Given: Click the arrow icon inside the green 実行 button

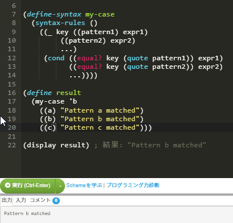Looking at the screenshot, I should [x=7, y=185].
